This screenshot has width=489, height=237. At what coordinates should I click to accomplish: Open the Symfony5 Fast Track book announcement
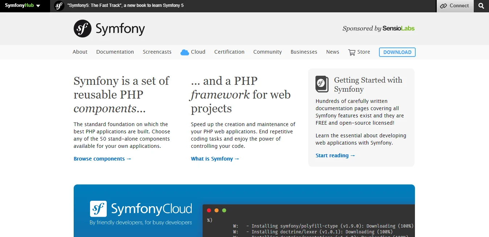(x=125, y=5)
